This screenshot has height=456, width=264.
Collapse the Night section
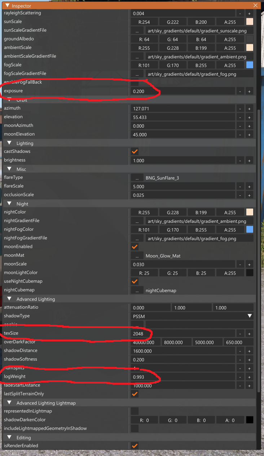pyautogui.click(x=9, y=204)
